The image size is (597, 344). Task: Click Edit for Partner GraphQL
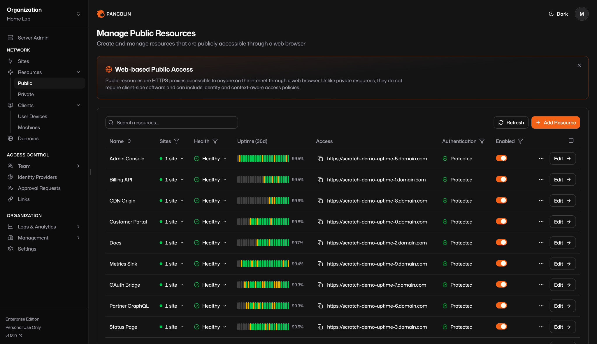point(562,306)
